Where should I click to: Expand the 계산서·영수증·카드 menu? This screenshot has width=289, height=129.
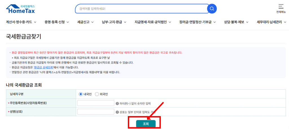tap(21, 22)
